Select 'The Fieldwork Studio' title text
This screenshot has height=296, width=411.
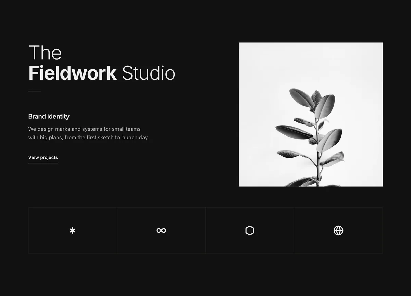tap(102, 63)
